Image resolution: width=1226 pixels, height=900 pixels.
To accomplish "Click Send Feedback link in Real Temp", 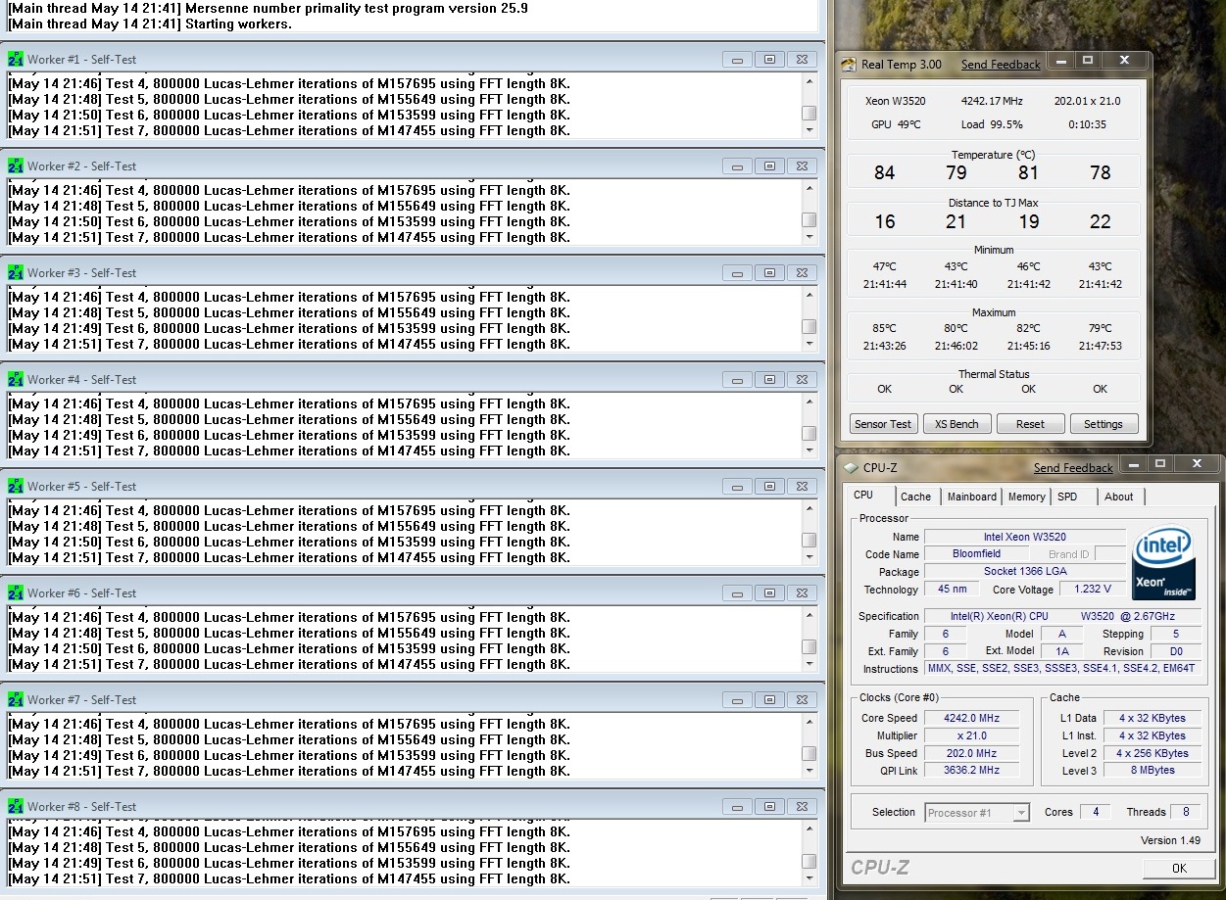I will coord(1001,65).
